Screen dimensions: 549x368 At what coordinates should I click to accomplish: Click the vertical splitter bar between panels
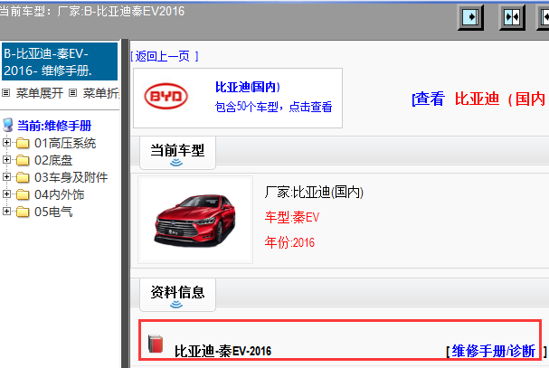(x=125, y=203)
